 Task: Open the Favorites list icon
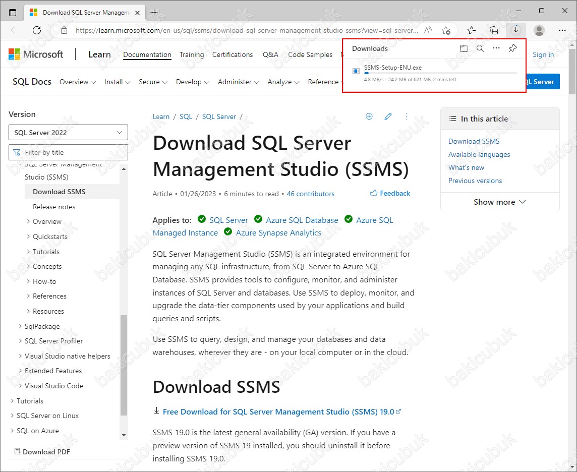472,30
